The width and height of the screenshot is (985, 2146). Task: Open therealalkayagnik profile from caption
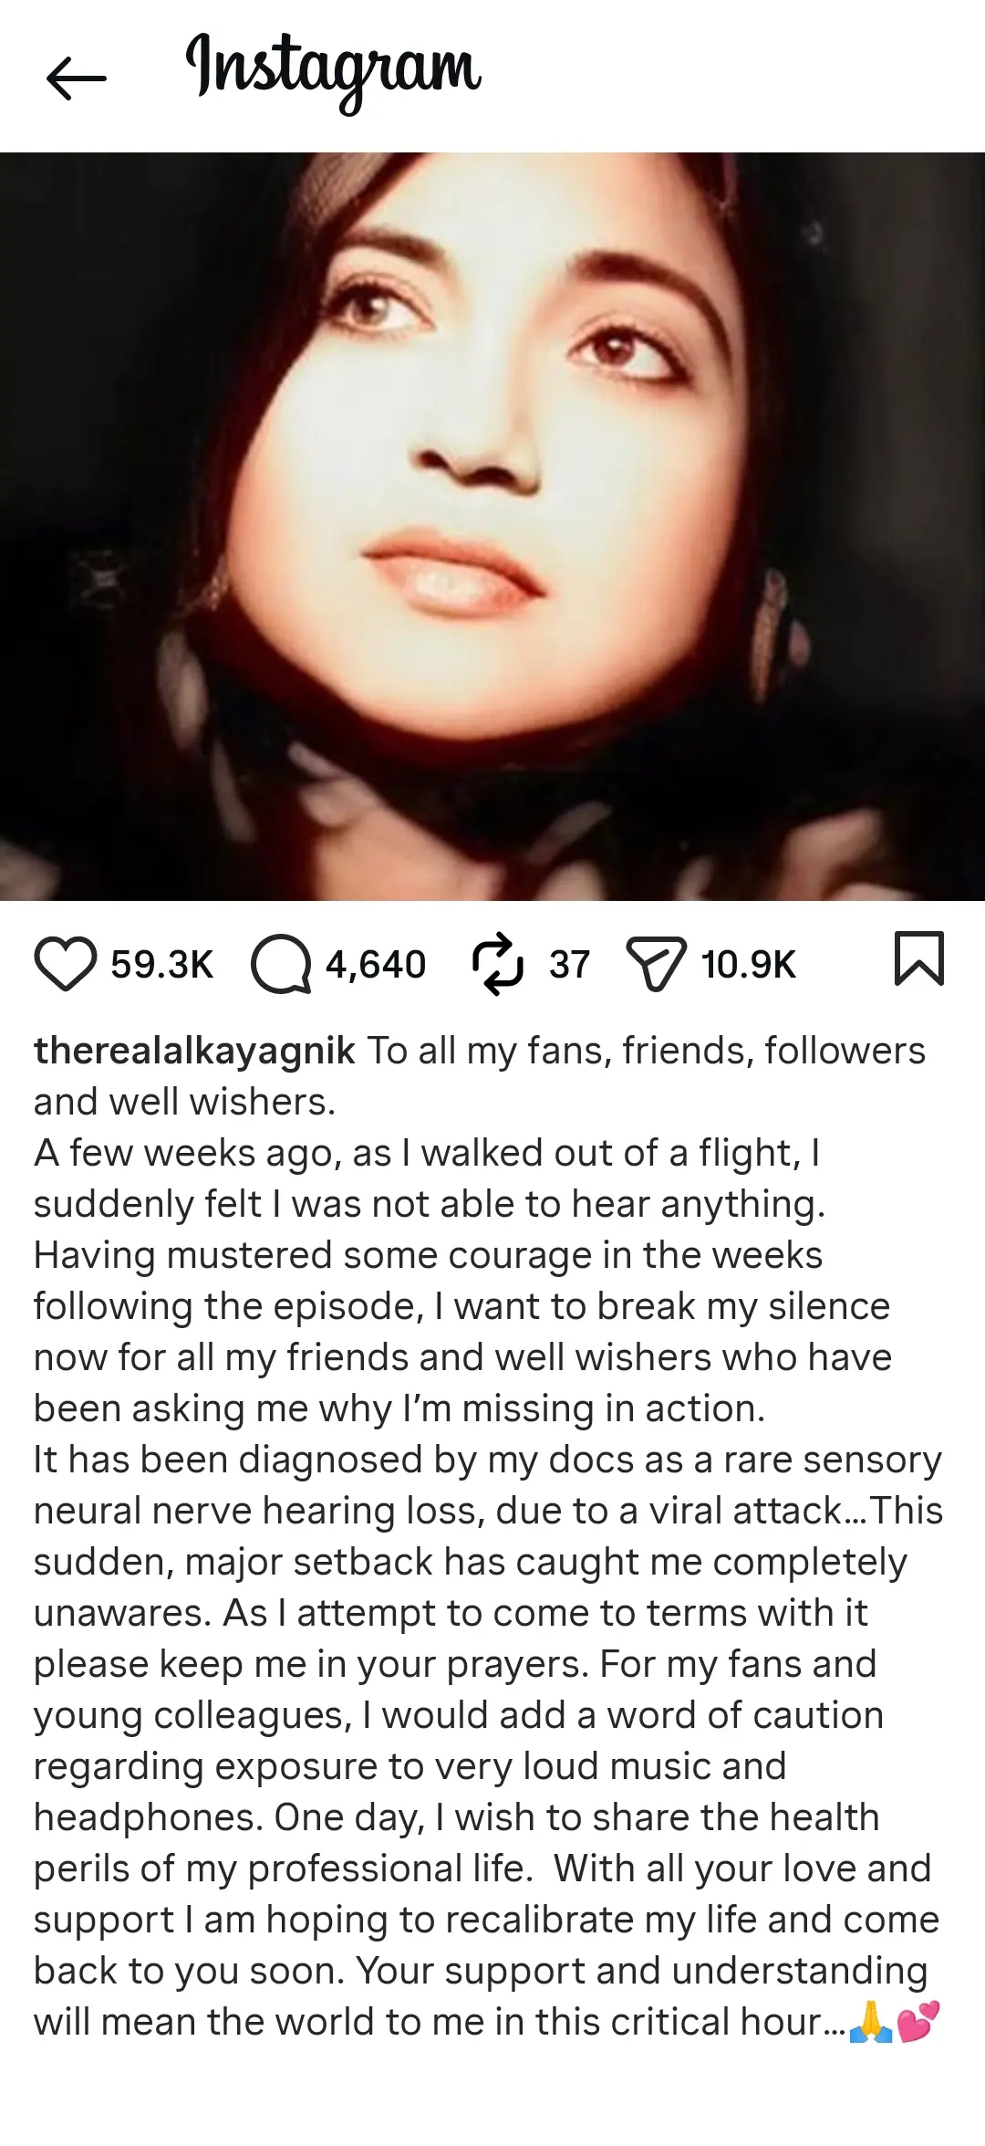tap(194, 1052)
